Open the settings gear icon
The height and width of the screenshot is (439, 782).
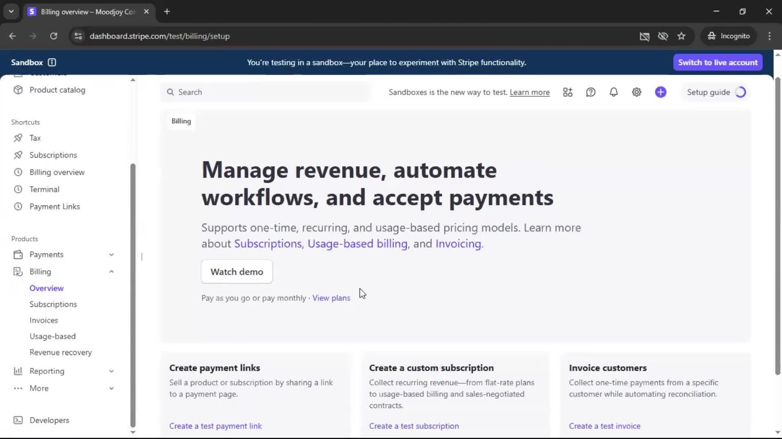coord(637,92)
